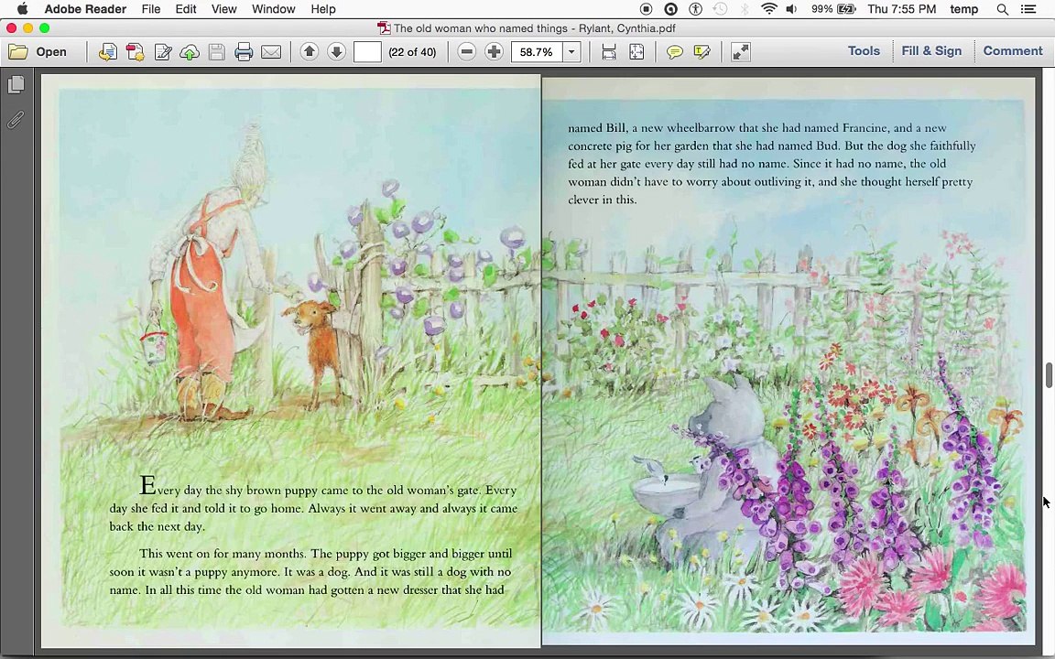Zoom out with minus button
Image resolution: width=1055 pixels, height=659 pixels.
click(466, 52)
